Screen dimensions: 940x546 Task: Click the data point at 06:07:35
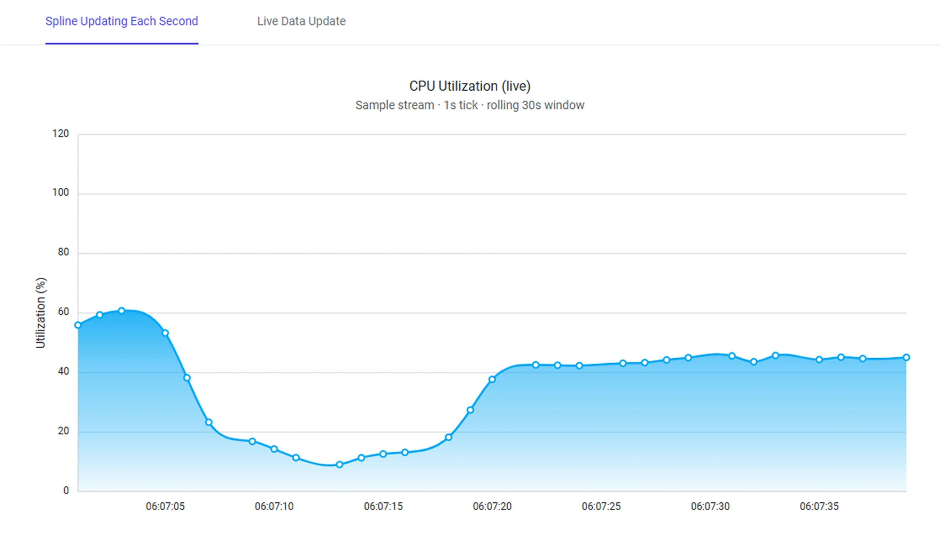[x=819, y=360]
